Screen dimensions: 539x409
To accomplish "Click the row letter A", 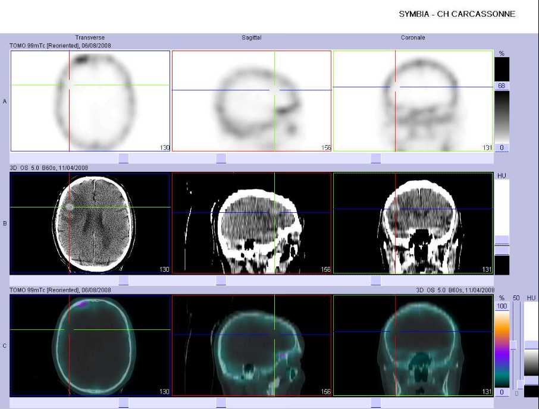I will (x=5, y=101).
